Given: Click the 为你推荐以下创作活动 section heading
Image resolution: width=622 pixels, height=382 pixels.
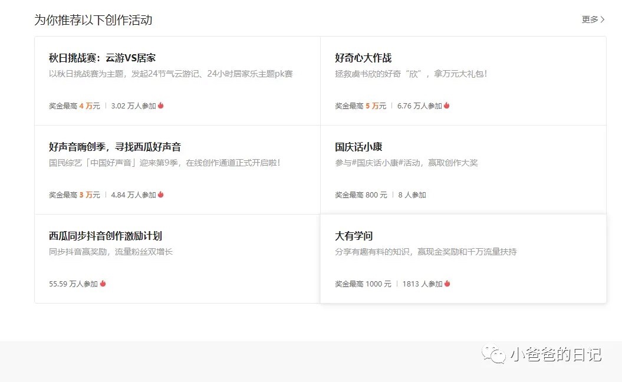Looking at the screenshot, I should 93,20.
